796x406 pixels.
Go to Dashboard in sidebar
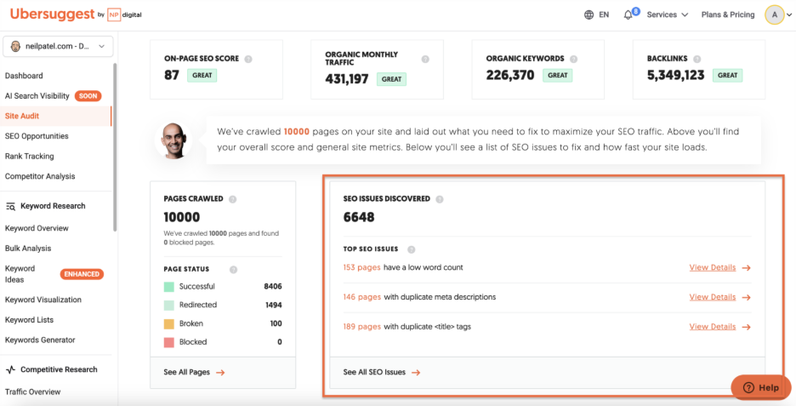click(x=24, y=76)
